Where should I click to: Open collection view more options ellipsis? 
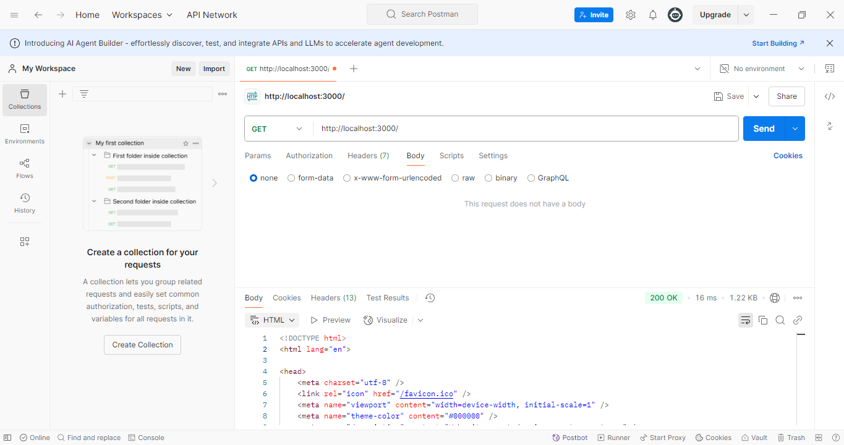tap(223, 94)
